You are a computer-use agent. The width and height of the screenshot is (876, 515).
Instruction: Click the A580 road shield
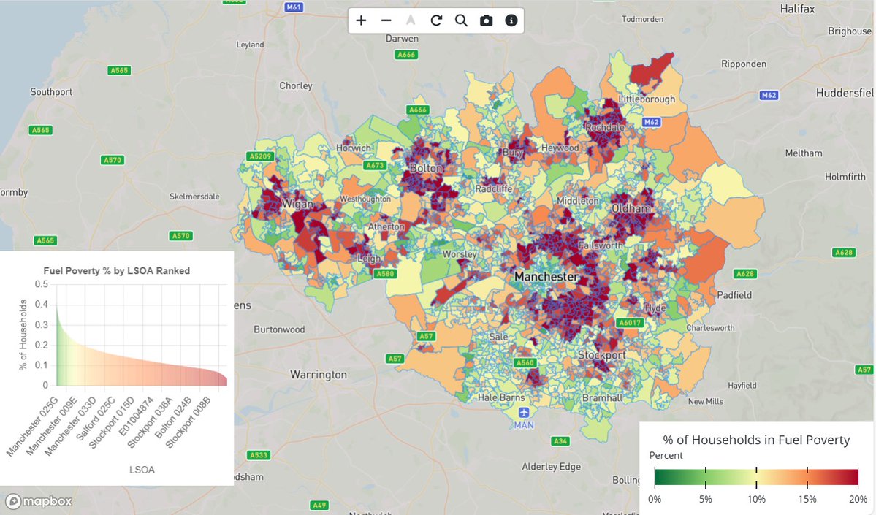pos(385,273)
